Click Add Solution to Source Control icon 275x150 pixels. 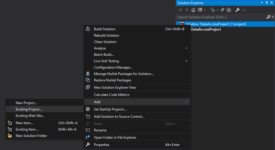coord(88,116)
